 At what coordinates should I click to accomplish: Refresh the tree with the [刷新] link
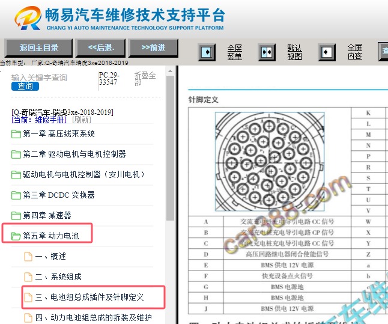[x=82, y=120]
